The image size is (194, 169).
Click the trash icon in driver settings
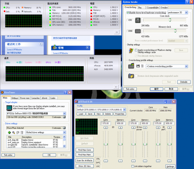(22, 133)
